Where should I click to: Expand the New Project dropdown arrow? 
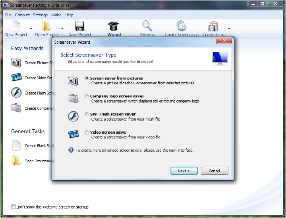coord(32,29)
